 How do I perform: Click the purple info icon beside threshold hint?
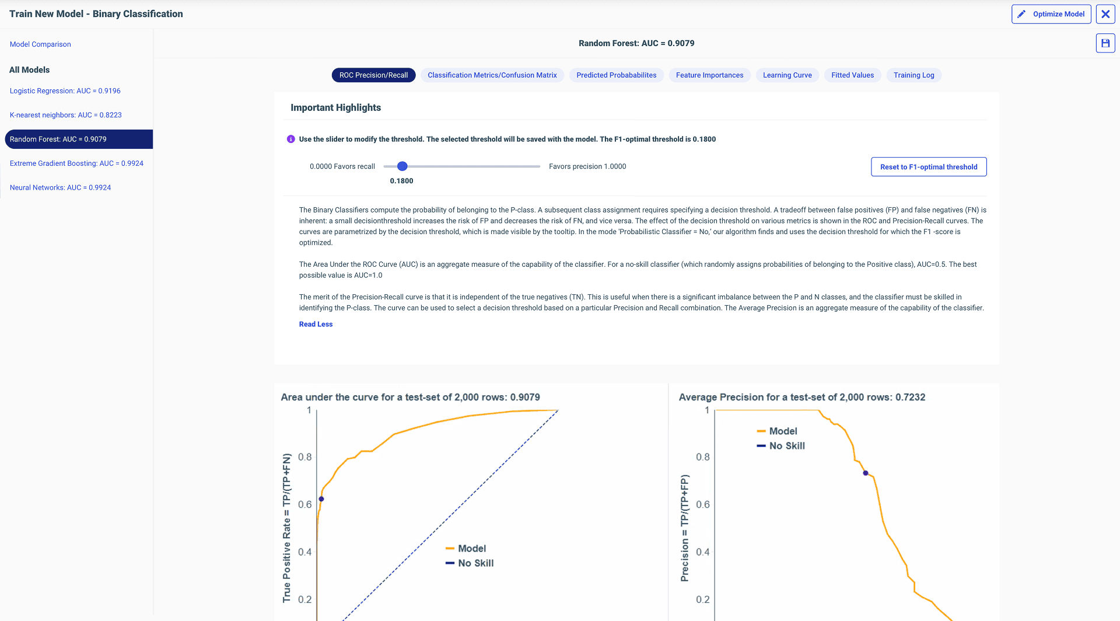(290, 139)
